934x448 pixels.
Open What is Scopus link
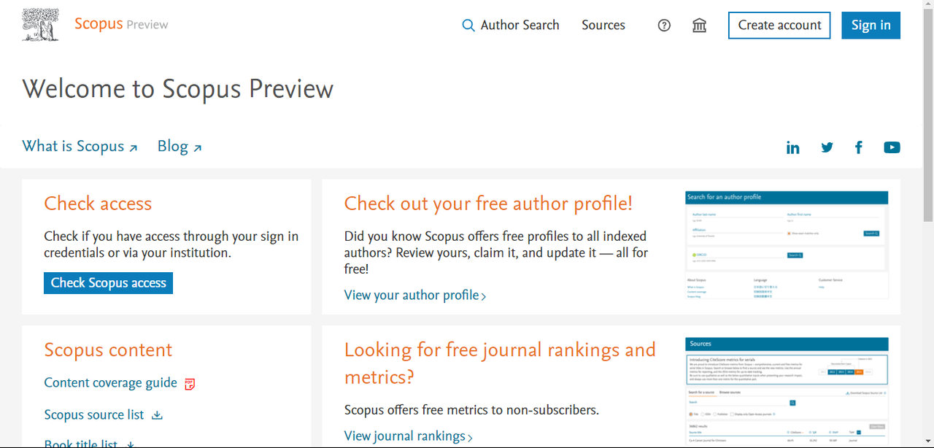point(80,146)
